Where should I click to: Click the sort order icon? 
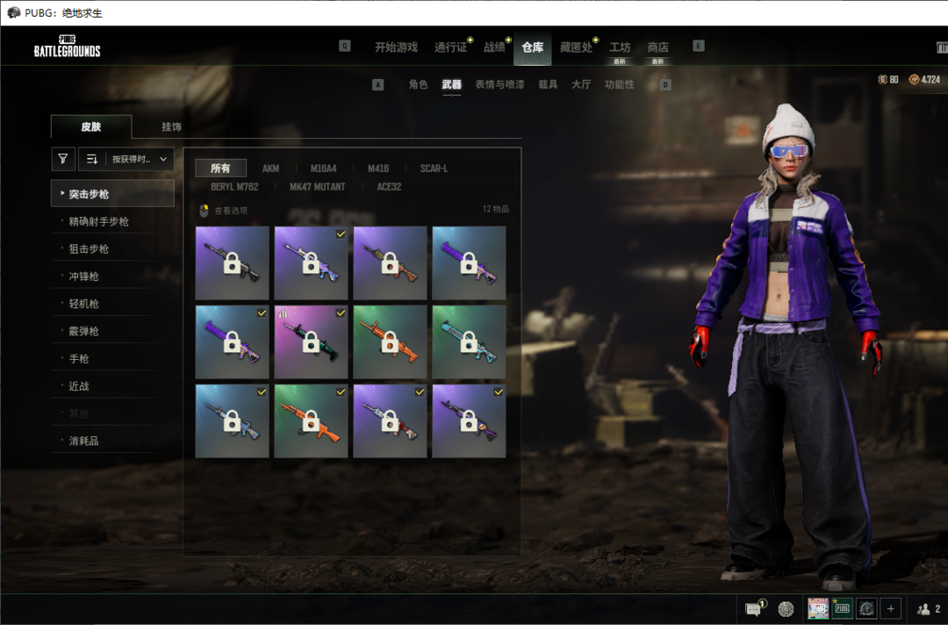point(92,159)
